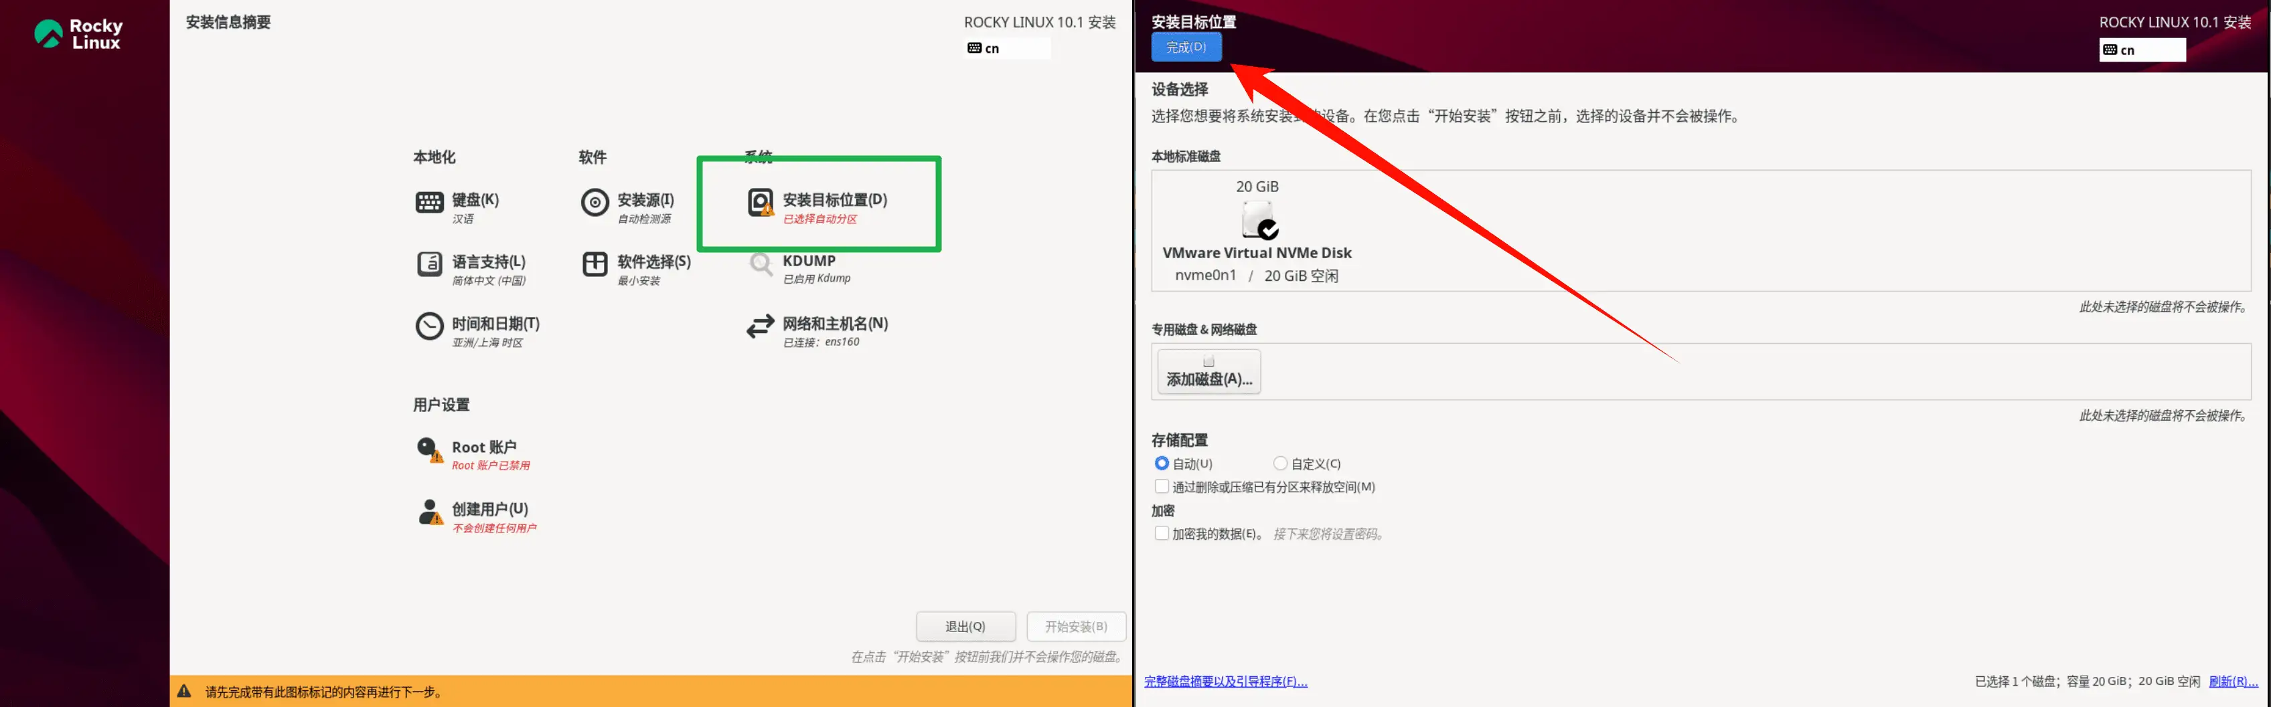Select the 自定义(C) storage configuration radio

tap(1280, 464)
